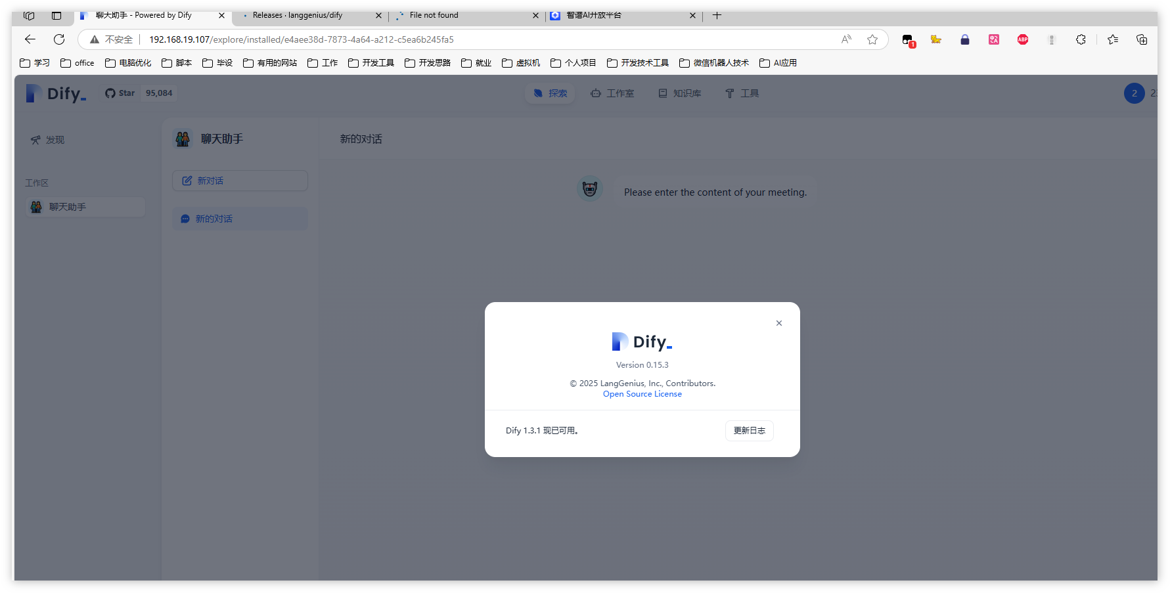
Task: Open the user avatar account menu
Action: click(x=1134, y=93)
